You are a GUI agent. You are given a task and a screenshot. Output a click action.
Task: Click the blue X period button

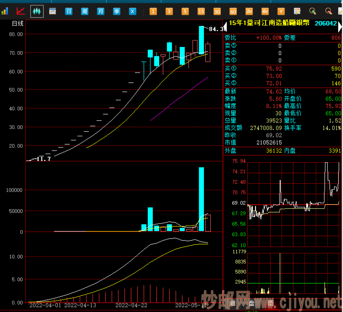132,12
